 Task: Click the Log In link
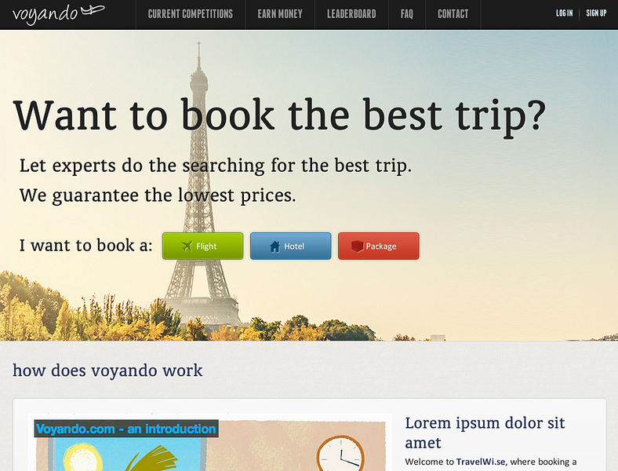coord(564,13)
